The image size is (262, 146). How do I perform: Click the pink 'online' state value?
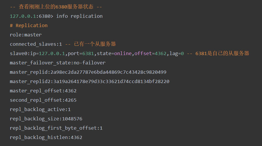click(123, 53)
